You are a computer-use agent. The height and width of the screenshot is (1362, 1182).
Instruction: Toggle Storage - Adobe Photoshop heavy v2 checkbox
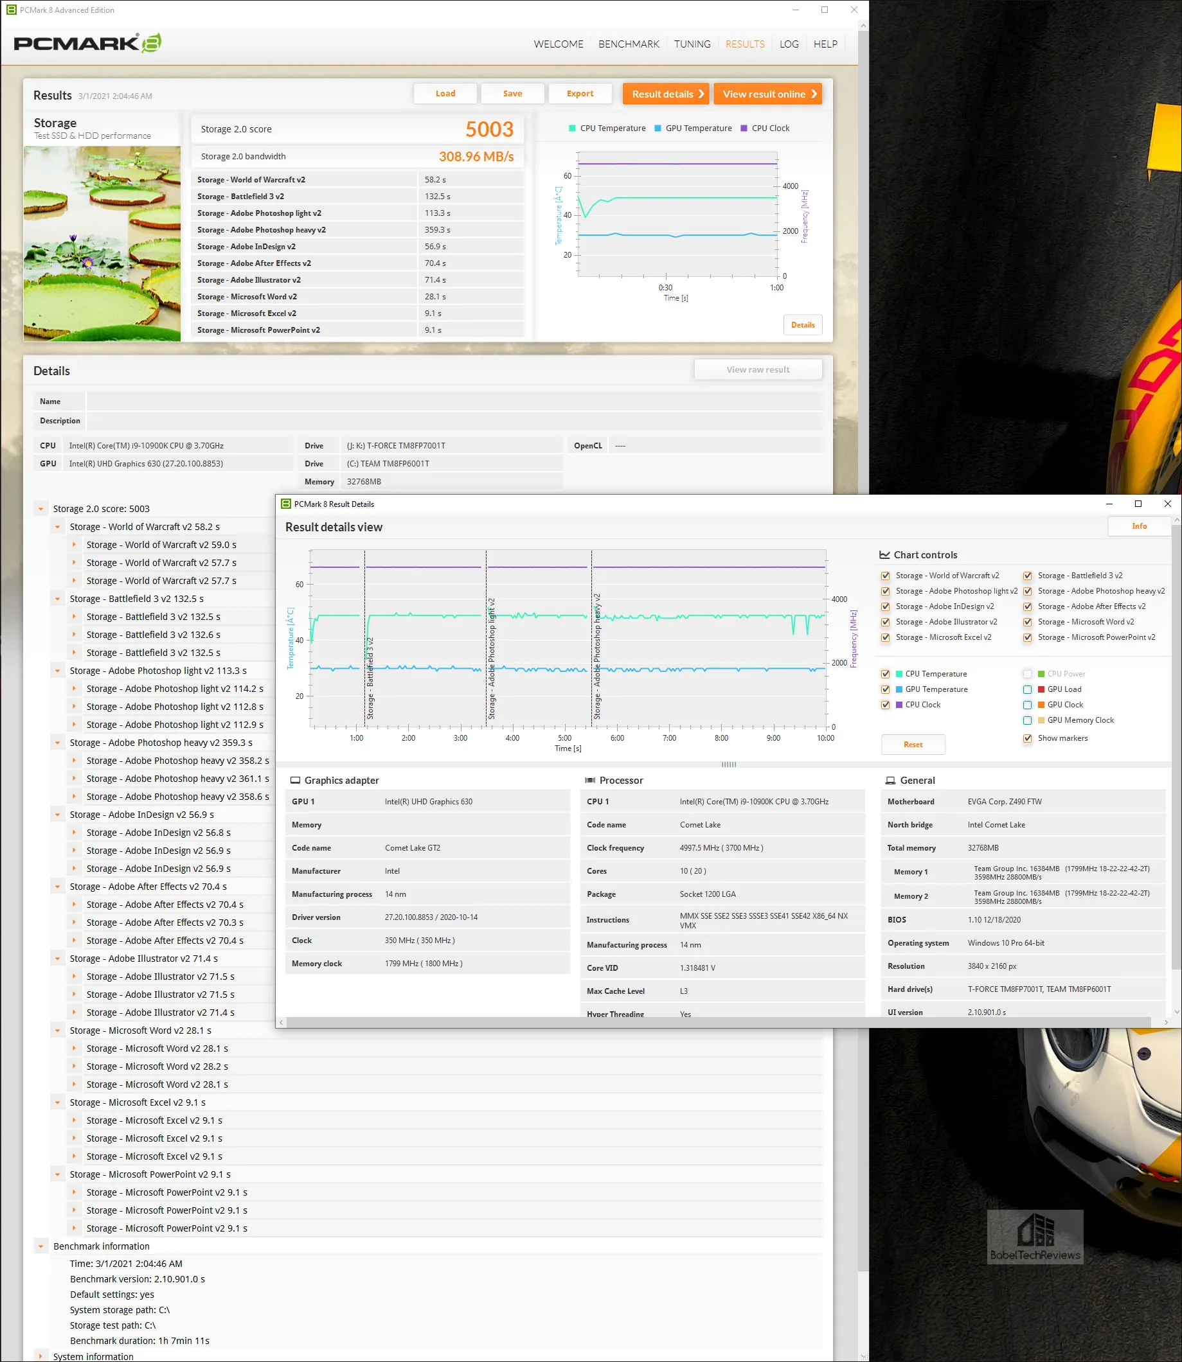coord(1028,591)
